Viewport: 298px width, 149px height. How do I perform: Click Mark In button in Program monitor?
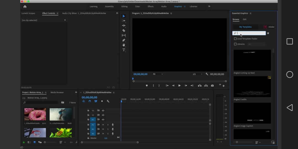click(x=153, y=86)
